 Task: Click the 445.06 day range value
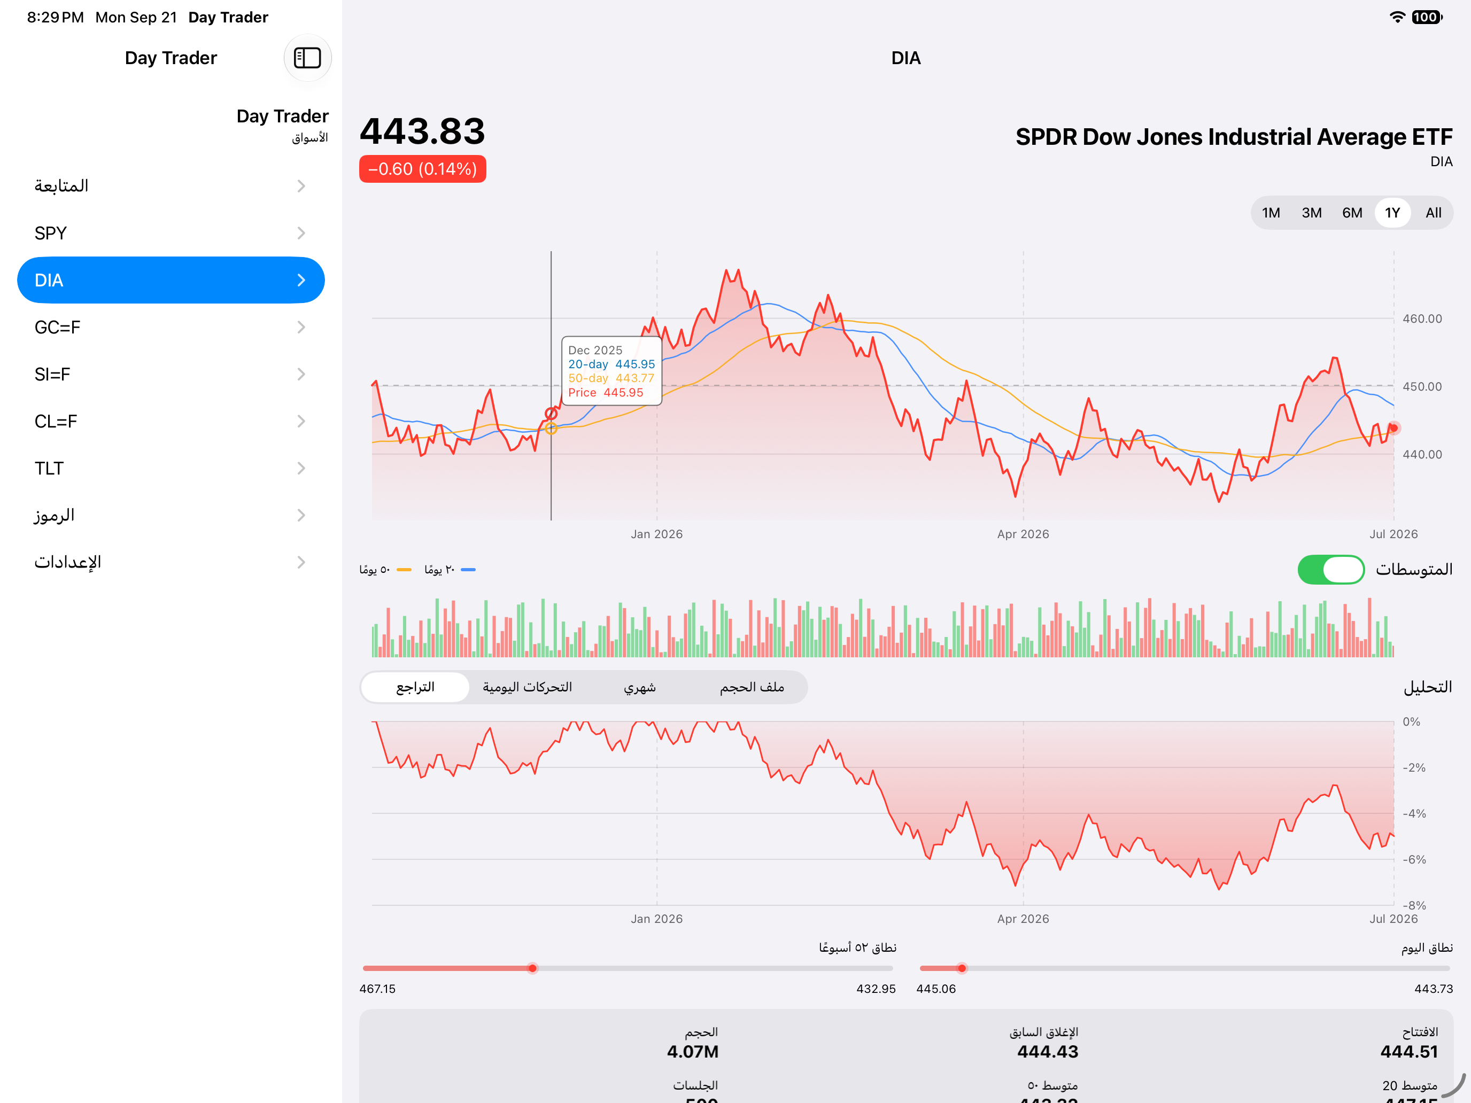click(935, 989)
